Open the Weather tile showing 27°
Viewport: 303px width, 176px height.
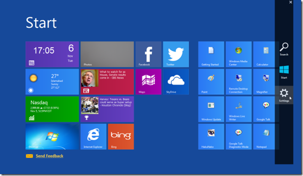(x=52, y=82)
